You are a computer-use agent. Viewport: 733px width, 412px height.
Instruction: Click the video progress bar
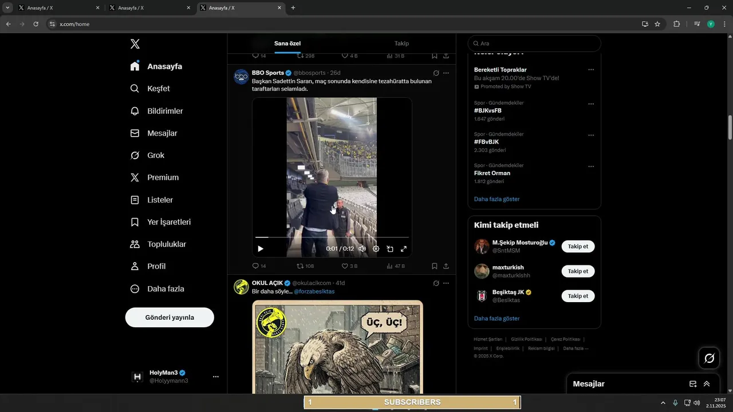coord(332,237)
